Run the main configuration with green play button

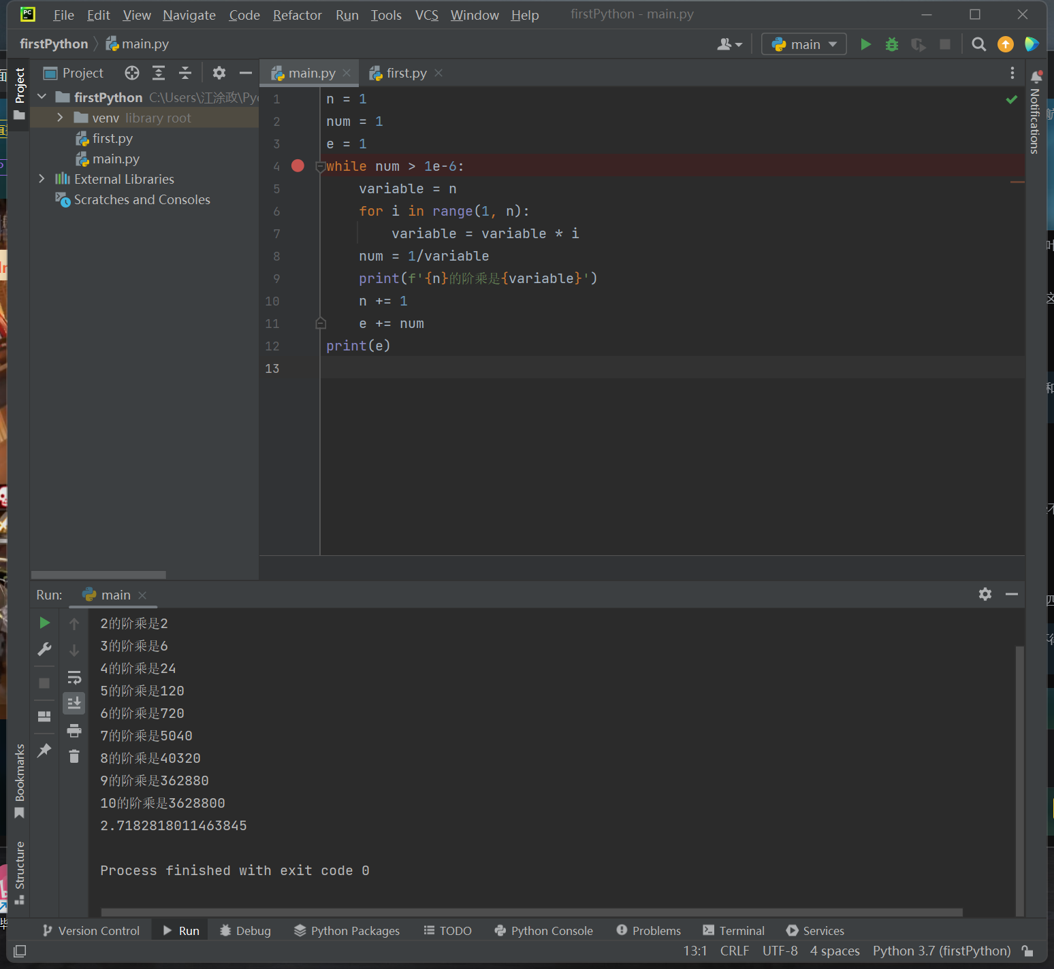(x=865, y=44)
